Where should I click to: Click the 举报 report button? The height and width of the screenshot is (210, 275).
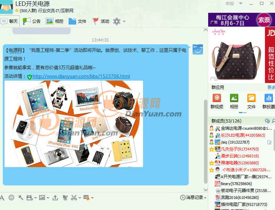click(x=230, y=3)
